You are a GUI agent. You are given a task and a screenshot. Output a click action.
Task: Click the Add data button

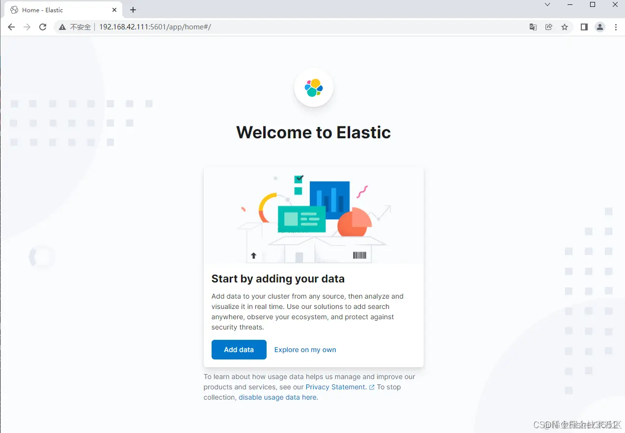239,350
